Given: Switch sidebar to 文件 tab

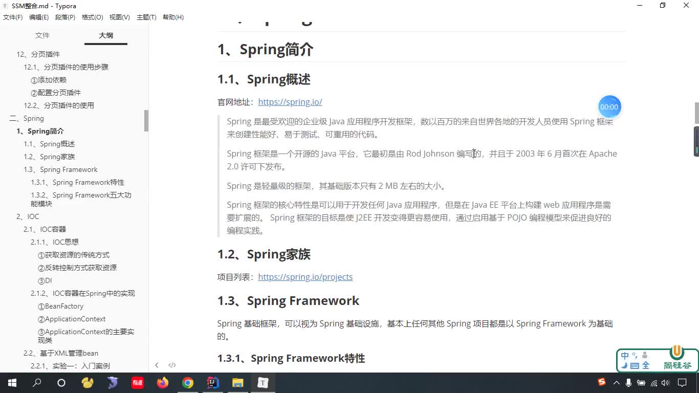Looking at the screenshot, I should pos(42,35).
